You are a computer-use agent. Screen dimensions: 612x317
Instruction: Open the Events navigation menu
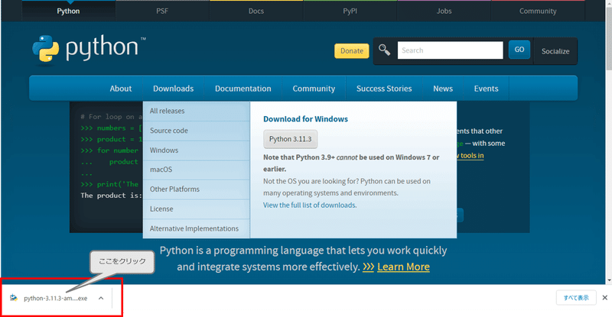pos(487,89)
